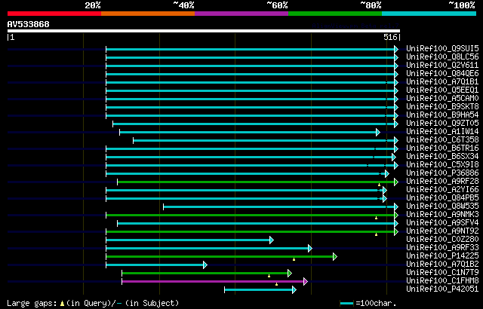The height and width of the screenshot is (309, 483).
Task: Click the UniRef100_P42051 text
Action: [x=442, y=289]
